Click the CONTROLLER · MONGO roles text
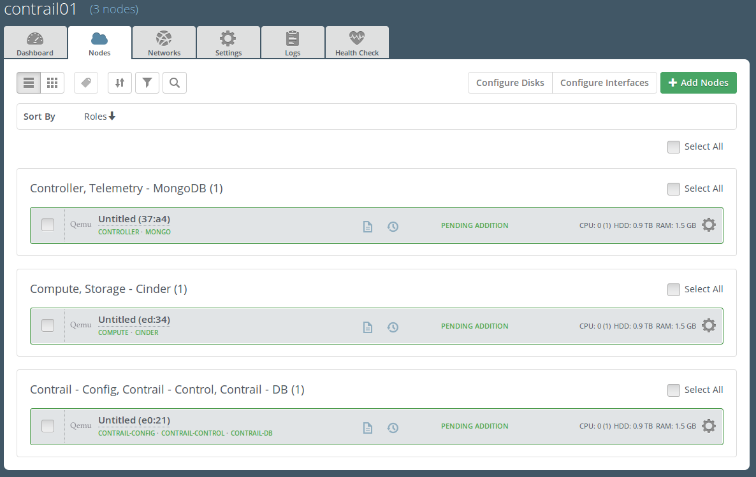Screen dimensions: 756x477 pos(134,232)
